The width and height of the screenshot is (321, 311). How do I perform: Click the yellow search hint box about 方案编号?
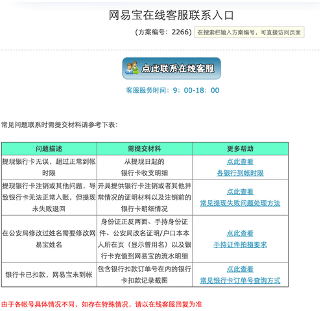(249, 32)
